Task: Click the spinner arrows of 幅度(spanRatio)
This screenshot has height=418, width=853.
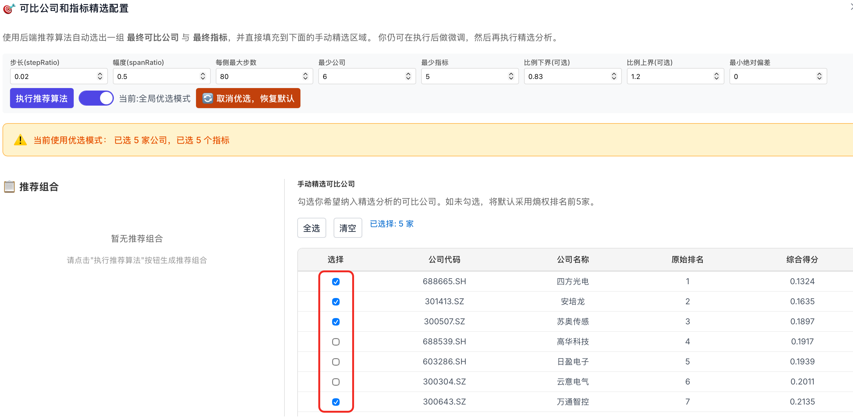Action: pyautogui.click(x=203, y=76)
